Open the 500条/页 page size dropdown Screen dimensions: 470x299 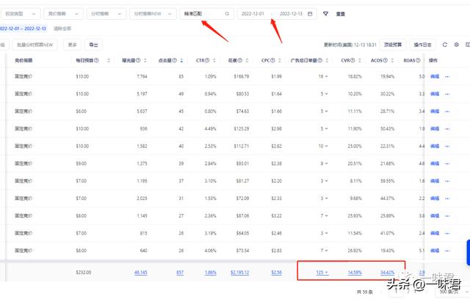(x=453, y=292)
